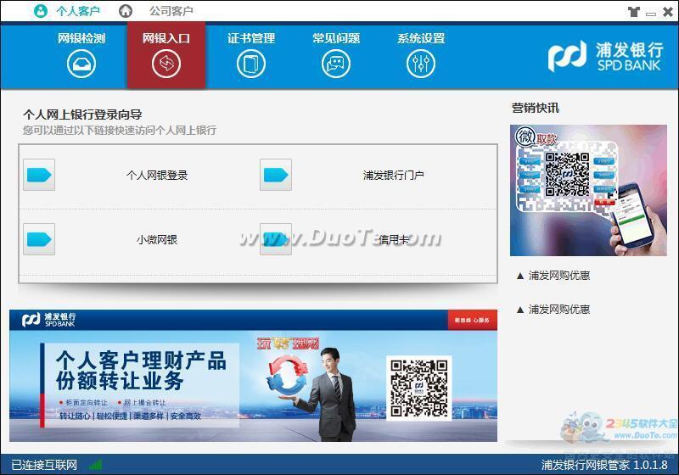Click the SPD BANK logo in header
679x475 pixels.
pos(605,56)
